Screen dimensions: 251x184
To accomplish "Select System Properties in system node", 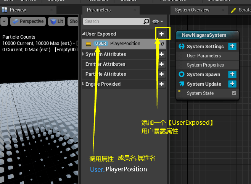I will pyautogui.click(x=208, y=65).
